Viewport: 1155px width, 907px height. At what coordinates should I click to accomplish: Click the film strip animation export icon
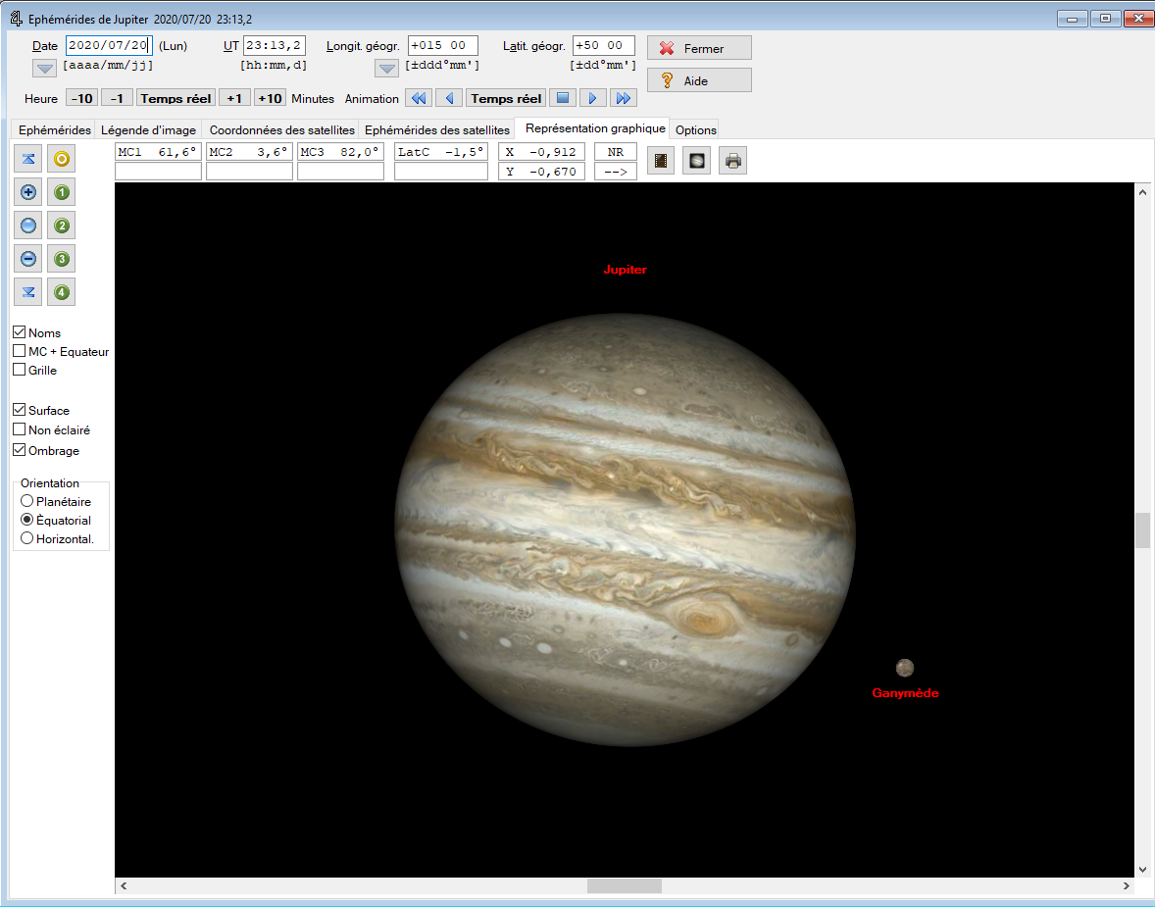click(x=661, y=160)
